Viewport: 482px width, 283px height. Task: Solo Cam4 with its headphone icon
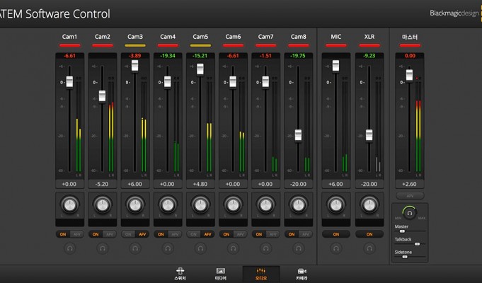click(x=168, y=248)
